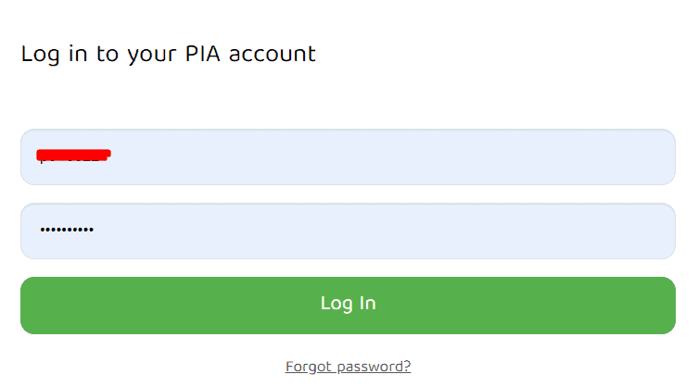Hit the wide green sign-in button
Image resolution: width=698 pixels, height=387 pixels.
pos(348,305)
